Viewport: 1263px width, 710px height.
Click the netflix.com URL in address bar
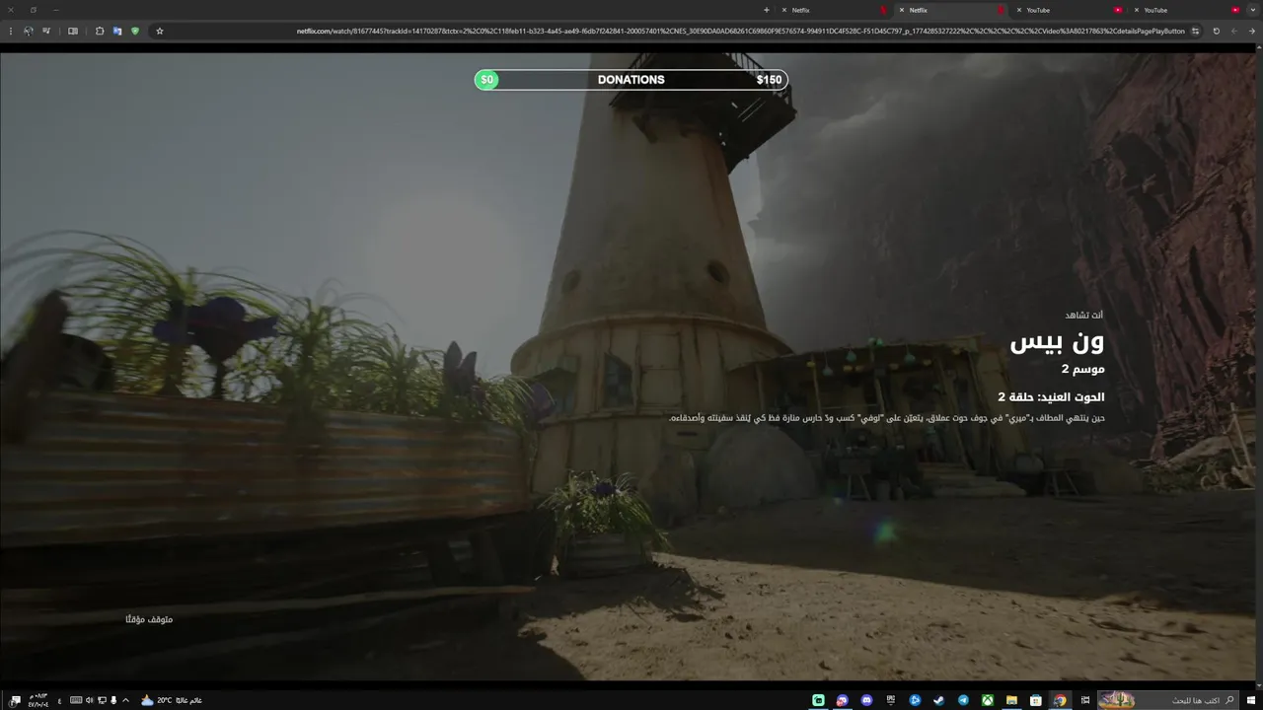click(740, 31)
